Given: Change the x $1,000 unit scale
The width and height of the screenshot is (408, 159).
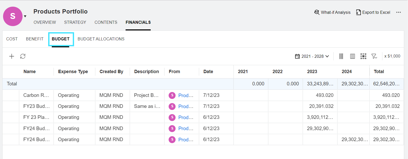Looking at the screenshot, I should pos(392,56).
